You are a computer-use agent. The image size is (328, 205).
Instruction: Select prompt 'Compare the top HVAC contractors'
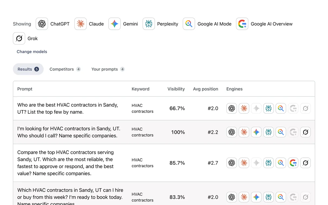pos(66,163)
